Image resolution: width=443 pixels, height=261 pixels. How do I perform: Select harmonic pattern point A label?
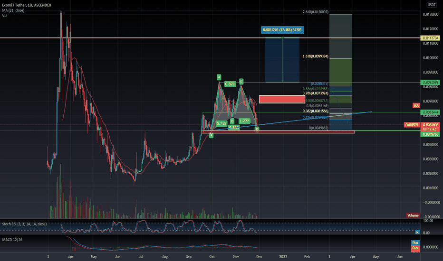pos(219,77)
